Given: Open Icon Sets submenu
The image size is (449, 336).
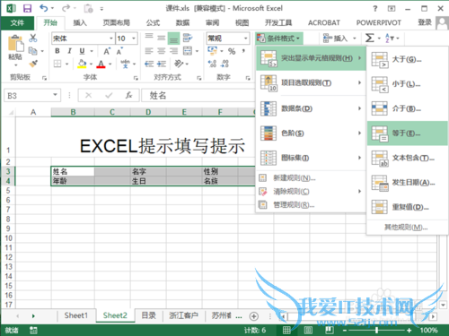Looking at the screenshot, I should 311,158.
